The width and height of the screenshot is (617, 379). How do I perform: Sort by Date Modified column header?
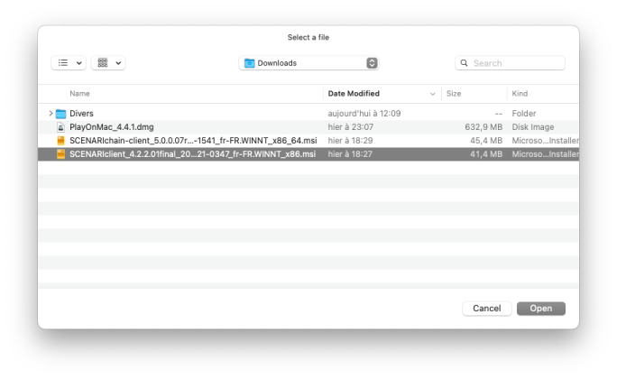[x=354, y=94]
